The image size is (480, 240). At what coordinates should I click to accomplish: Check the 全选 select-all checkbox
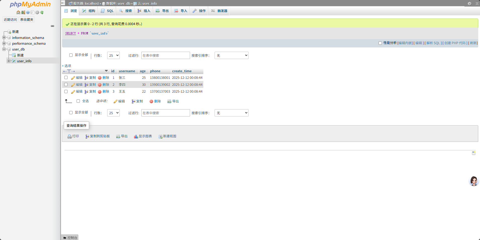(78, 101)
